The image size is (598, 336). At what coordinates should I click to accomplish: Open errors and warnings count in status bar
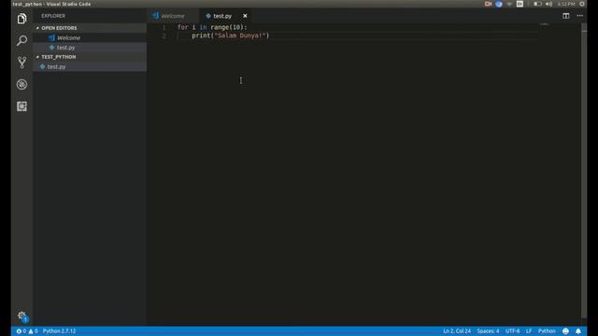[x=27, y=331]
